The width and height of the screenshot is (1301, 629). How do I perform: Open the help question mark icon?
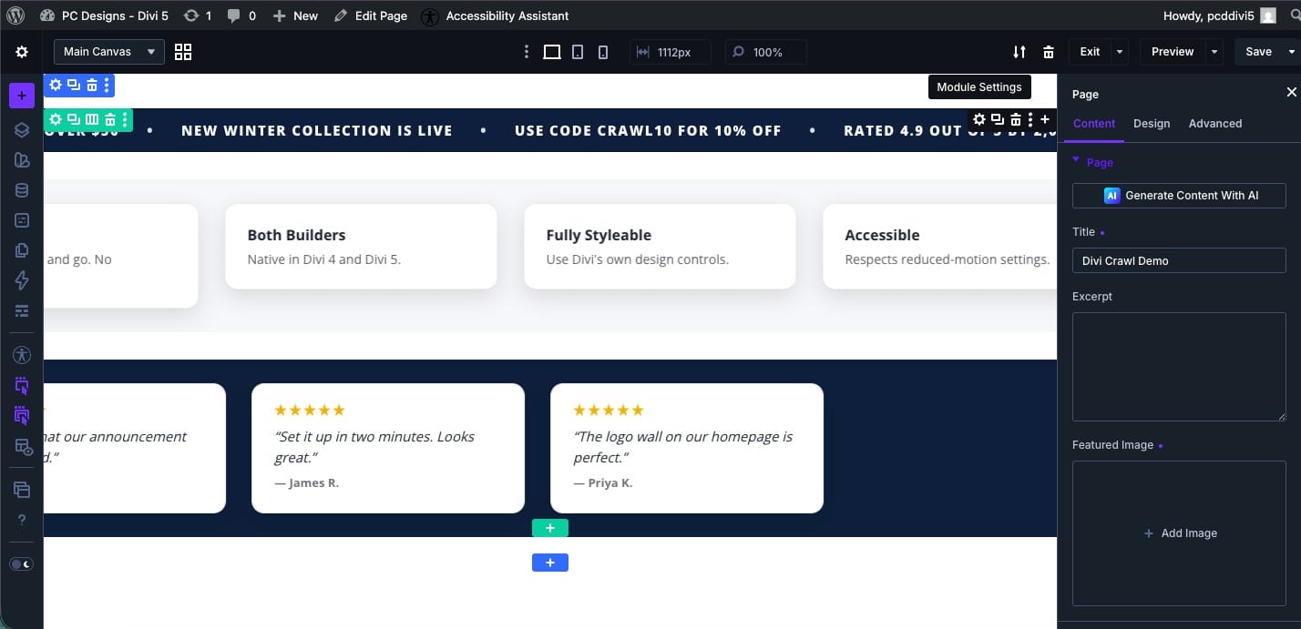[22, 520]
